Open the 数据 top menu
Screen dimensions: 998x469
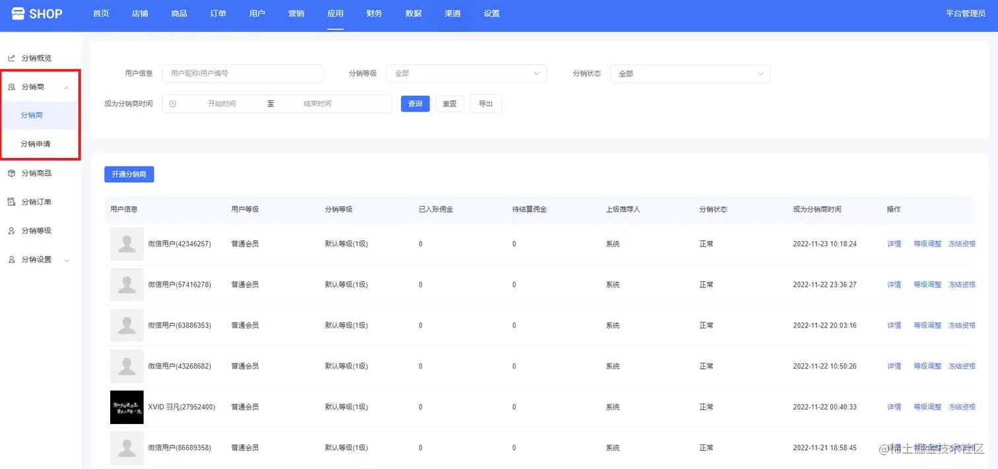tap(413, 13)
